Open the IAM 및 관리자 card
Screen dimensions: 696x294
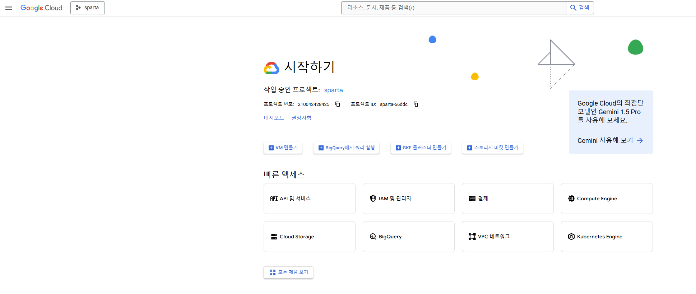point(409,199)
